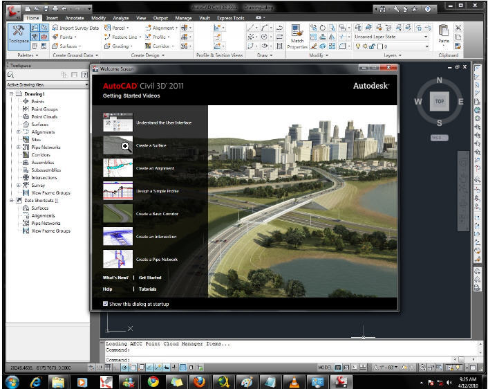Toggle the layer on/off lightbulb icon
This screenshot has height=389, width=488.
(x=358, y=46)
